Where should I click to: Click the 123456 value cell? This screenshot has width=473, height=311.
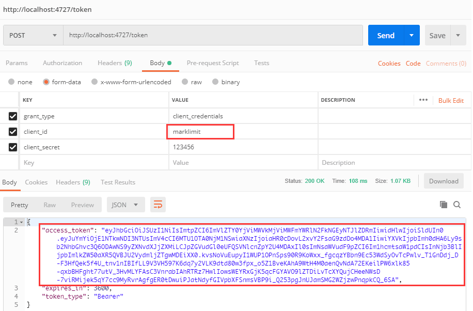coord(243,147)
